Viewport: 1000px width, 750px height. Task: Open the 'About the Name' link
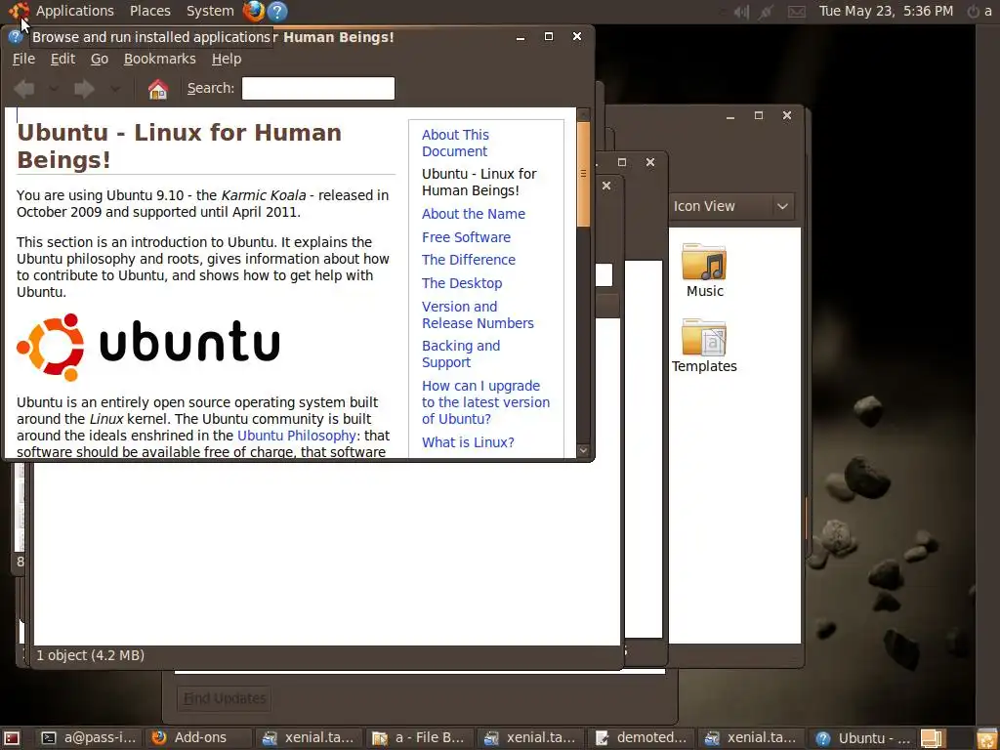pos(474,214)
